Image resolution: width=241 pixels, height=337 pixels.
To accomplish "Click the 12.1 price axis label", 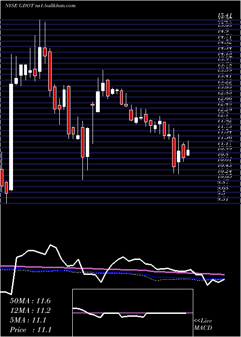I will point(223,115).
